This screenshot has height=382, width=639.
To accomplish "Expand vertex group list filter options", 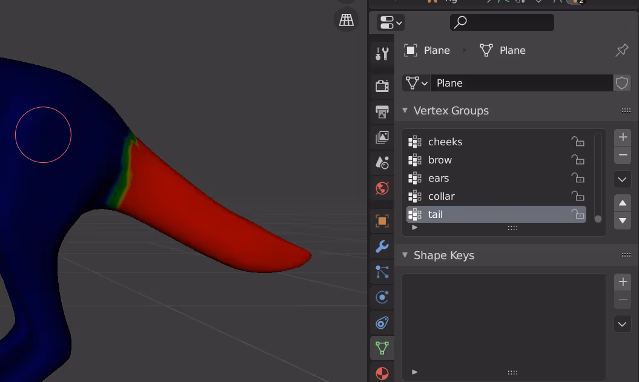I will [414, 228].
